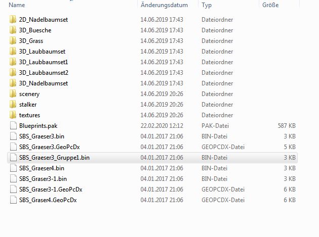
Task: Click the SBS_Graeser3.bin file icon
Action: (13, 136)
